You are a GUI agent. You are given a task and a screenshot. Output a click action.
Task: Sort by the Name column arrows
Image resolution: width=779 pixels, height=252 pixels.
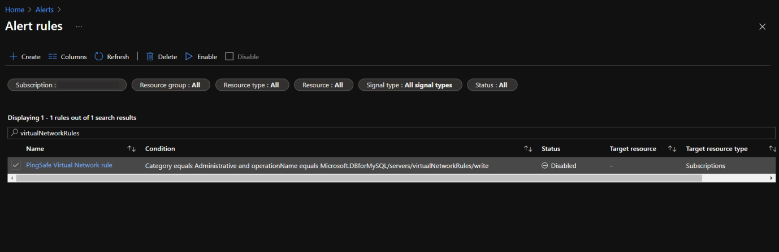[132, 149]
